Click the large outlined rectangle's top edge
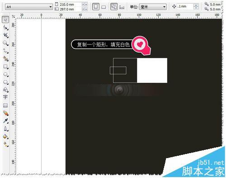The width and height of the screenshot is (226, 178). (125, 58)
